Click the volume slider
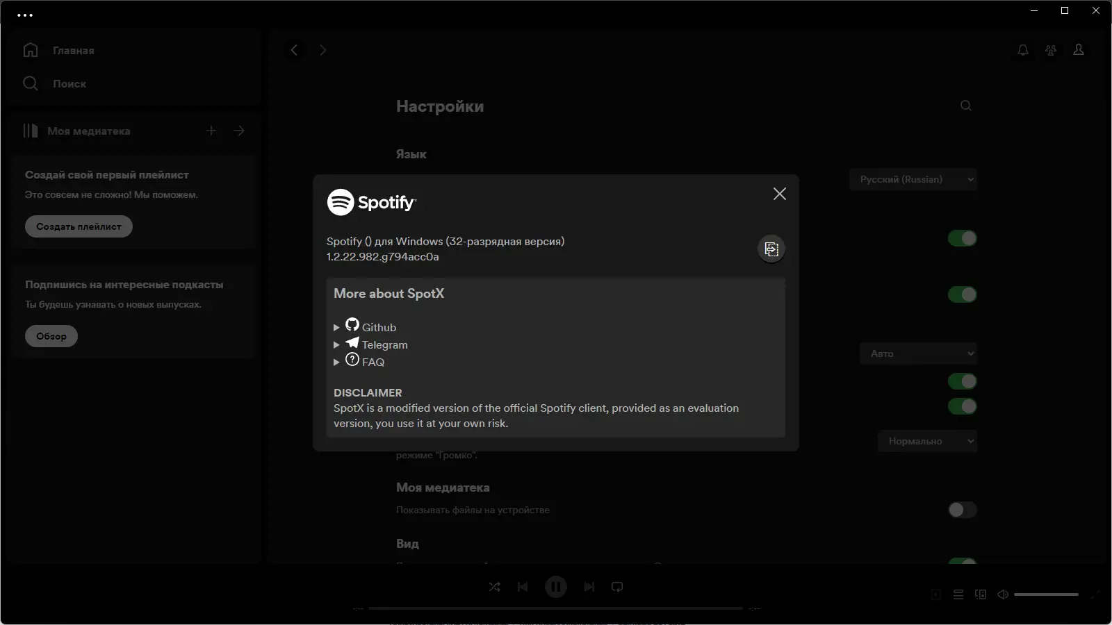 pos(1046,594)
